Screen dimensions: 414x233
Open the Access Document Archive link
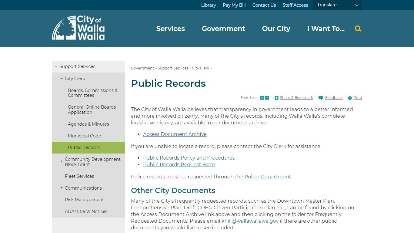coord(175,134)
